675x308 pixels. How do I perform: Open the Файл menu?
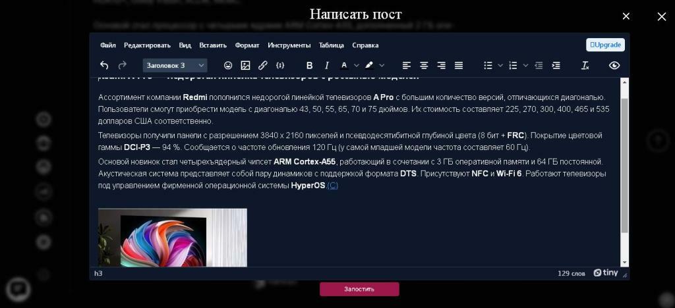[108, 45]
